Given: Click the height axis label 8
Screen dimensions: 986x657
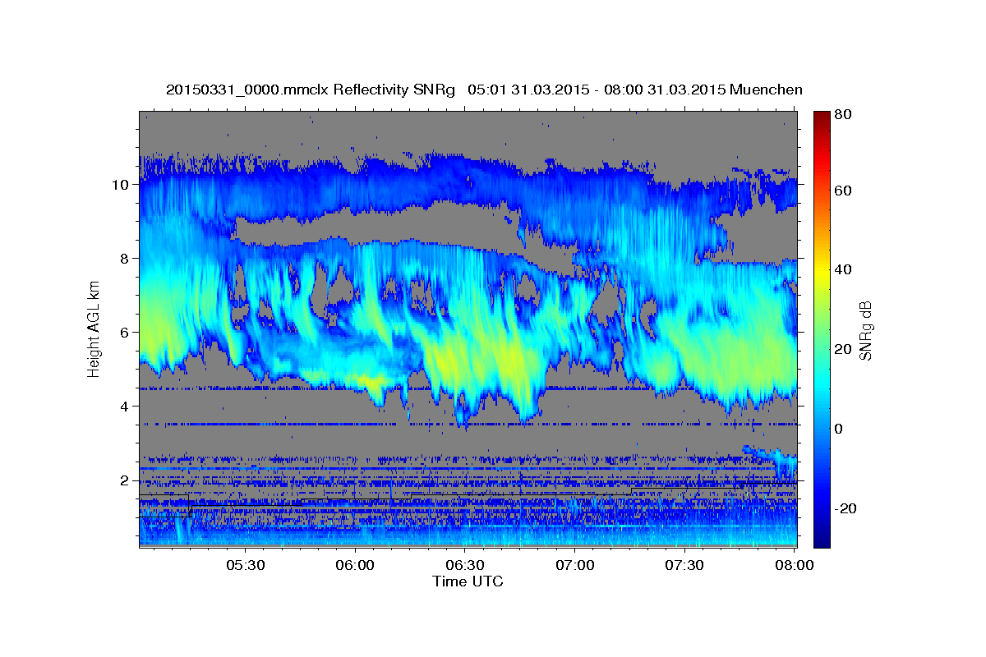Looking at the screenshot, I should [124, 258].
